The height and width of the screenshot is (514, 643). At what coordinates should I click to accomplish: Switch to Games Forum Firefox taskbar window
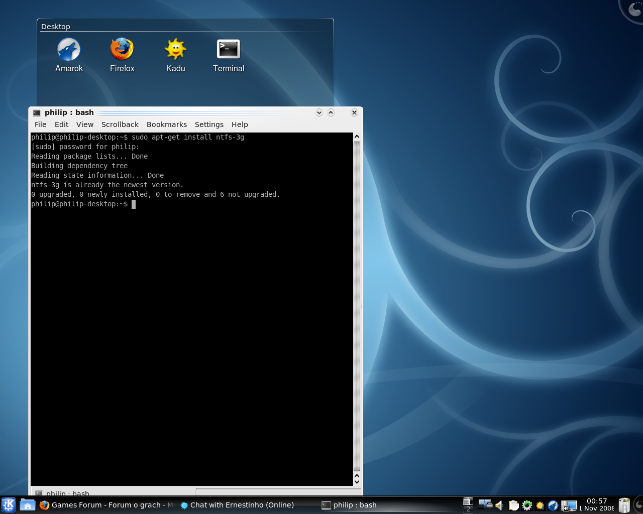(x=108, y=505)
